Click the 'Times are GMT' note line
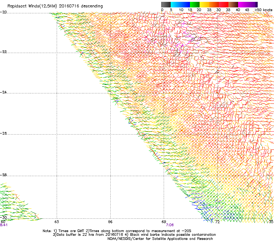Viewport: 274px width, 241px height. [x=117, y=231]
